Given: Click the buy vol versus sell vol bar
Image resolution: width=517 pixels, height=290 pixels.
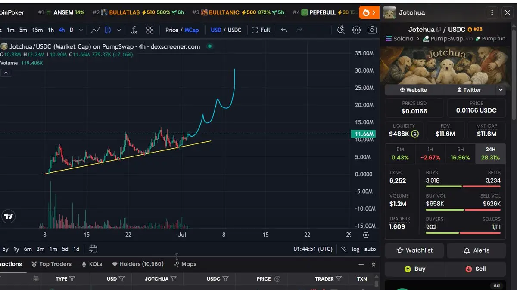Looking at the screenshot, I should [463, 210].
